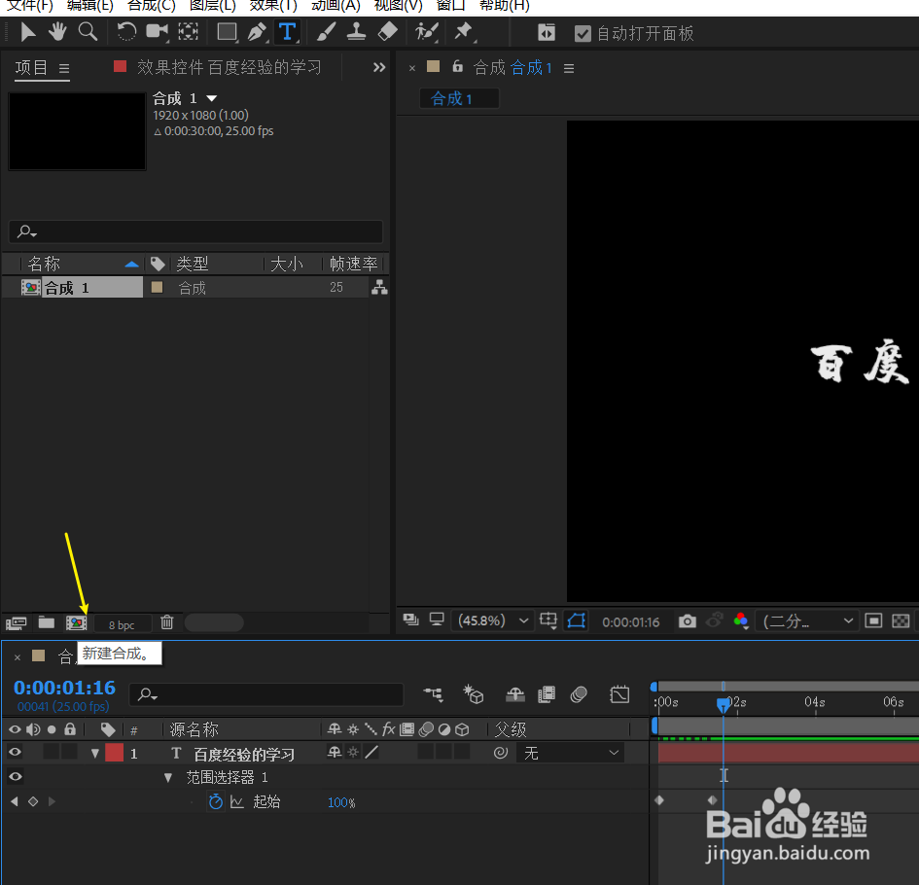
Task: Toggle stopwatch for 起始 property
Action: pyautogui.click(x=216, y=801)
